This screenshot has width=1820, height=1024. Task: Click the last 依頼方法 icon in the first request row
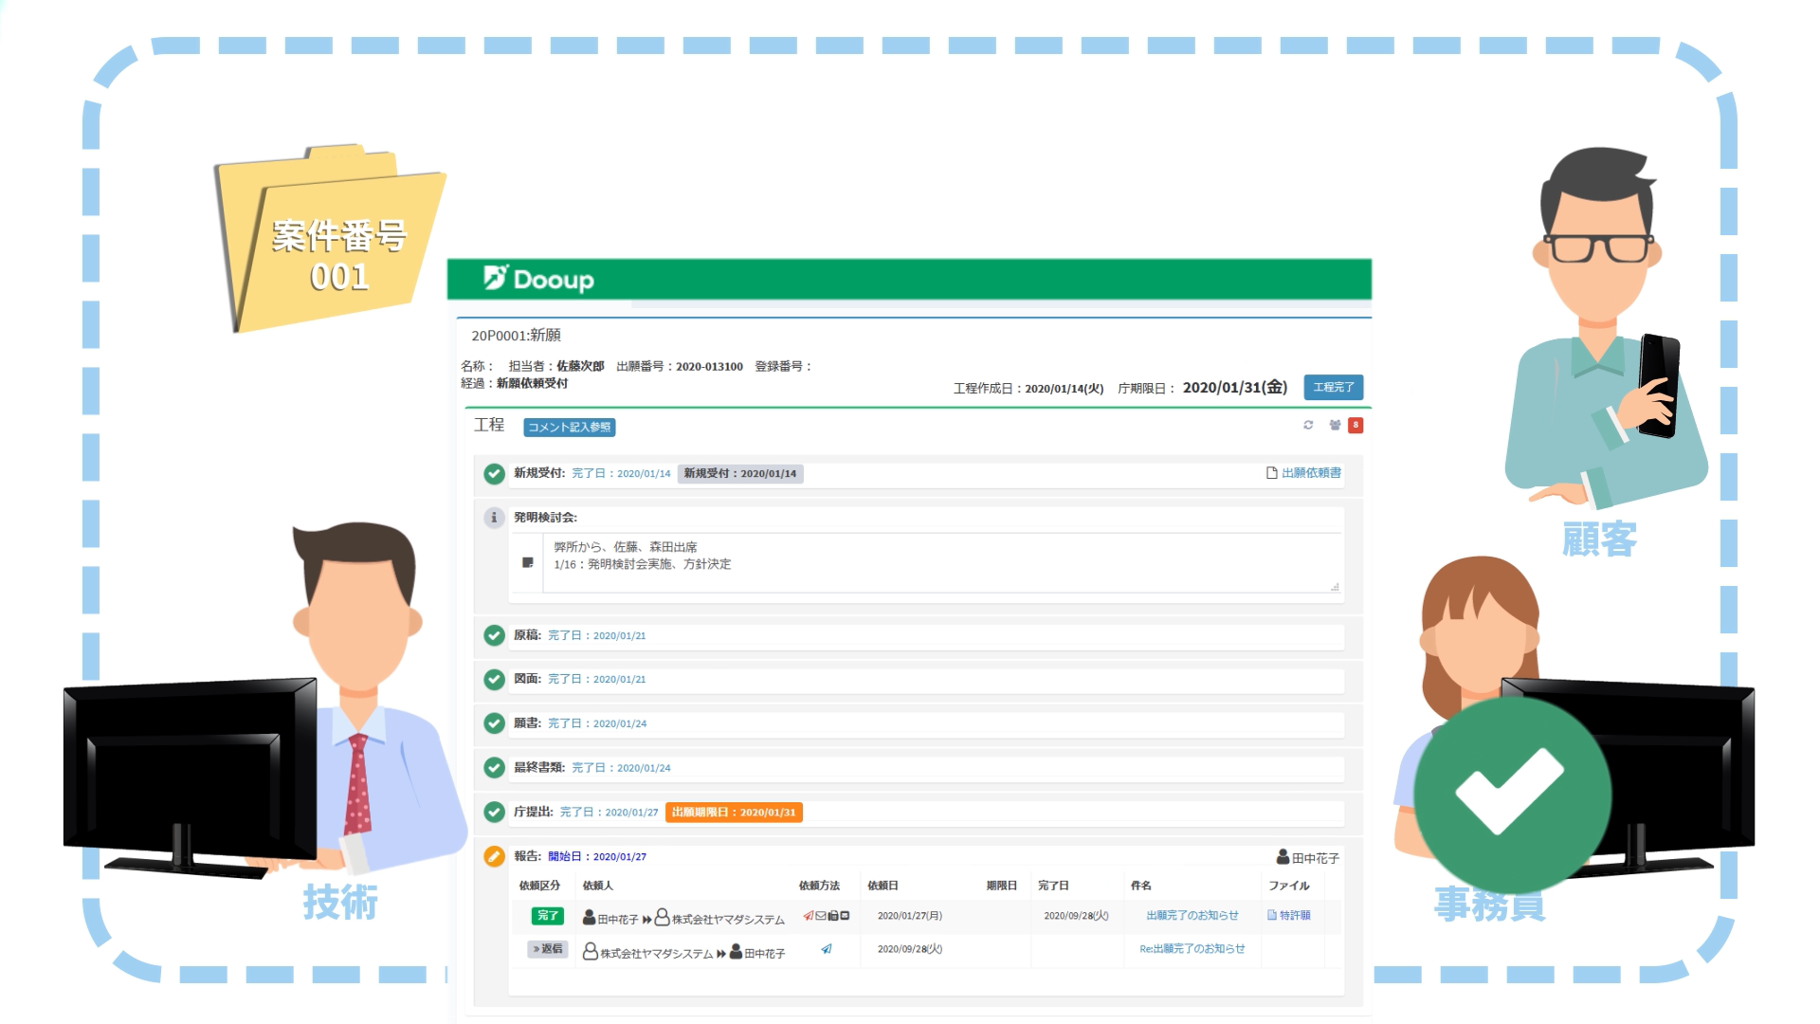click(x=845, y=916)
